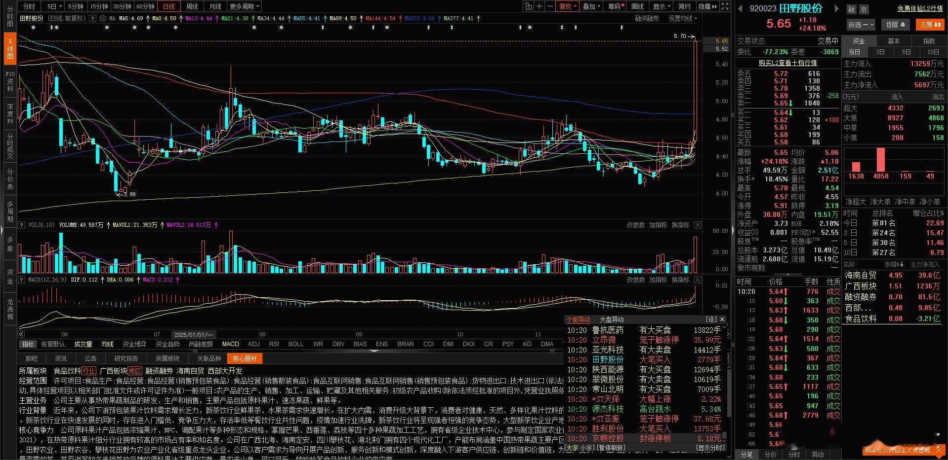The width and height of the screenshot is (948, 460).
Task: Click the 海南自贸 sector row
Action: pos(892,276)
